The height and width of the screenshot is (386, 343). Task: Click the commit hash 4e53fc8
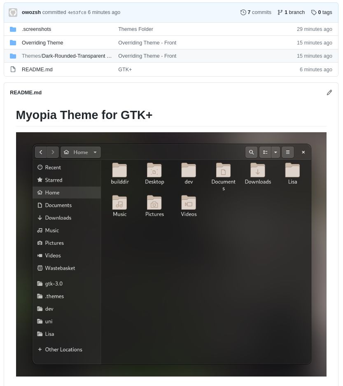point(77,12)
